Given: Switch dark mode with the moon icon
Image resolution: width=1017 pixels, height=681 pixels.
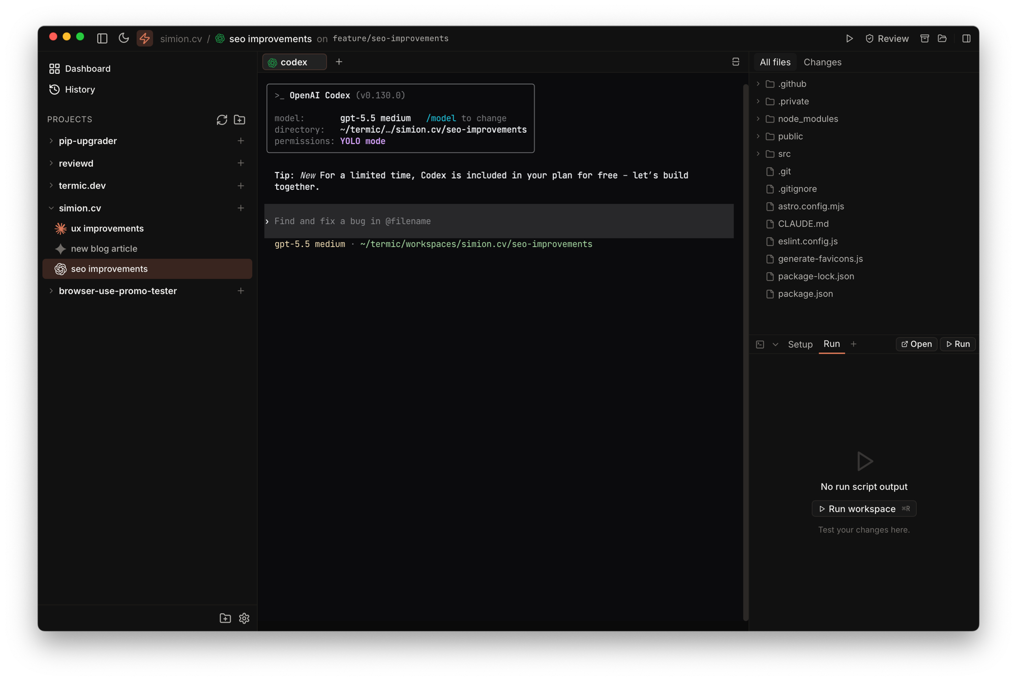Looking at the screenshot, I should point(124,39).
